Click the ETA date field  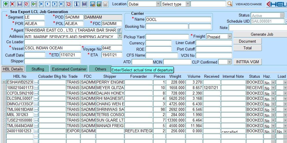click(x=112, y=55)
